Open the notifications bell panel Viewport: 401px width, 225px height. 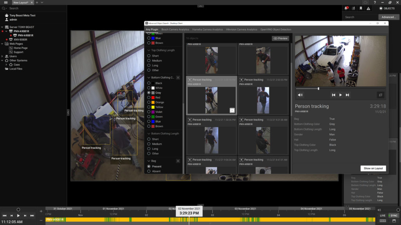(x=346, y=9)
